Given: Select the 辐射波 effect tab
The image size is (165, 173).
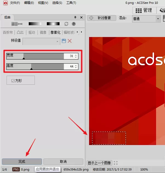Looking at the screenshot, I should (69, 32).
